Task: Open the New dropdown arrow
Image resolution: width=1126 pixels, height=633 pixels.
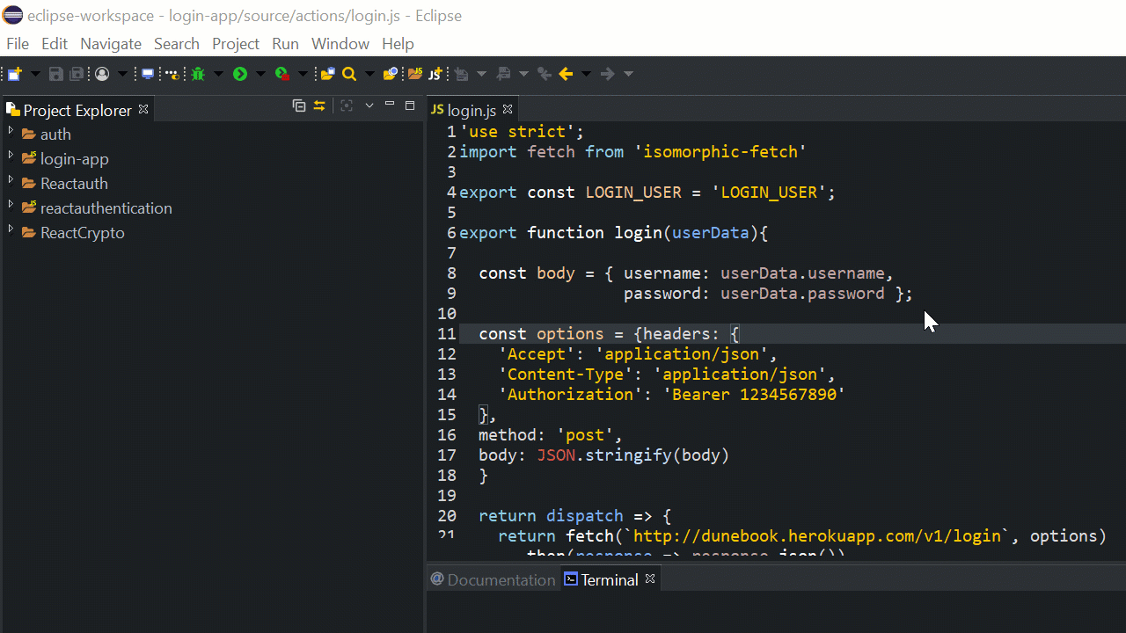Action: [35, 74]
